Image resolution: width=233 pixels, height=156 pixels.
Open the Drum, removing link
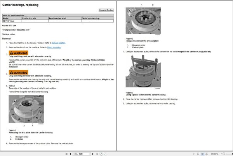(x=54, y=47)
